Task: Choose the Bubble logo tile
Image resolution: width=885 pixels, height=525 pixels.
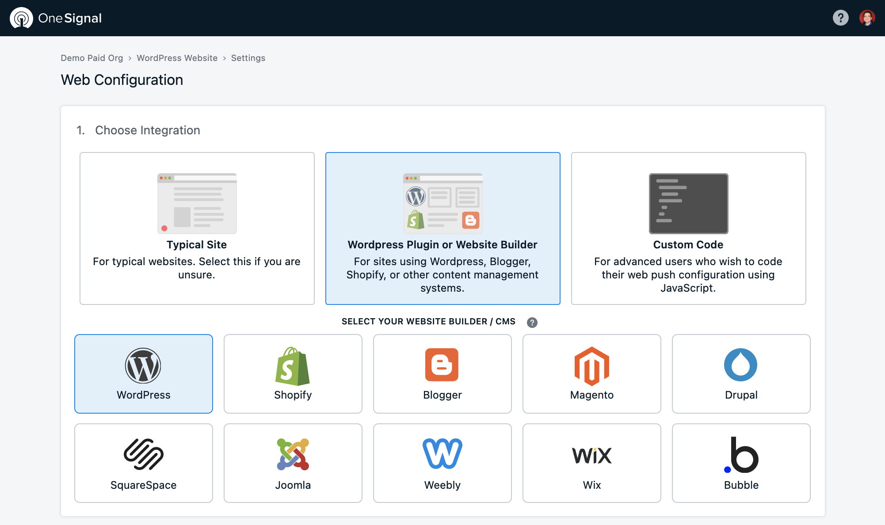Action: point(741,463)
